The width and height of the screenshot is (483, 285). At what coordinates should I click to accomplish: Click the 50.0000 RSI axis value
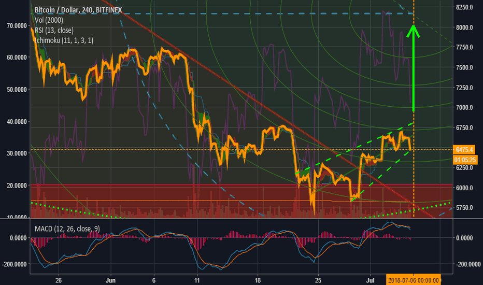coord(17,90)
